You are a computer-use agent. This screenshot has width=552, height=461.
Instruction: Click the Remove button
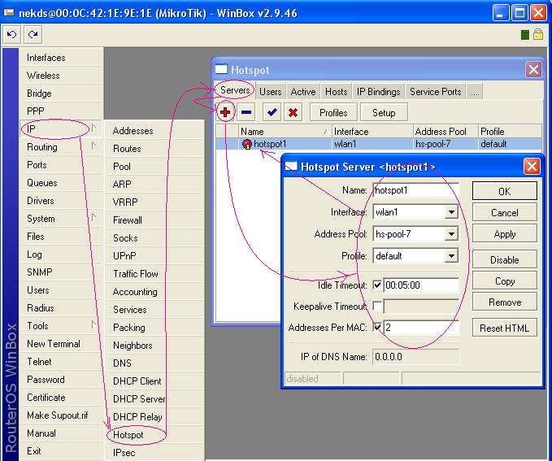[x=505, y=302]
